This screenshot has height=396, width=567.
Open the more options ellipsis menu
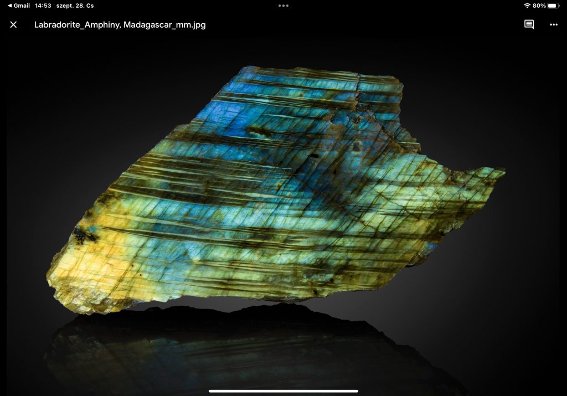pos(553,24)
